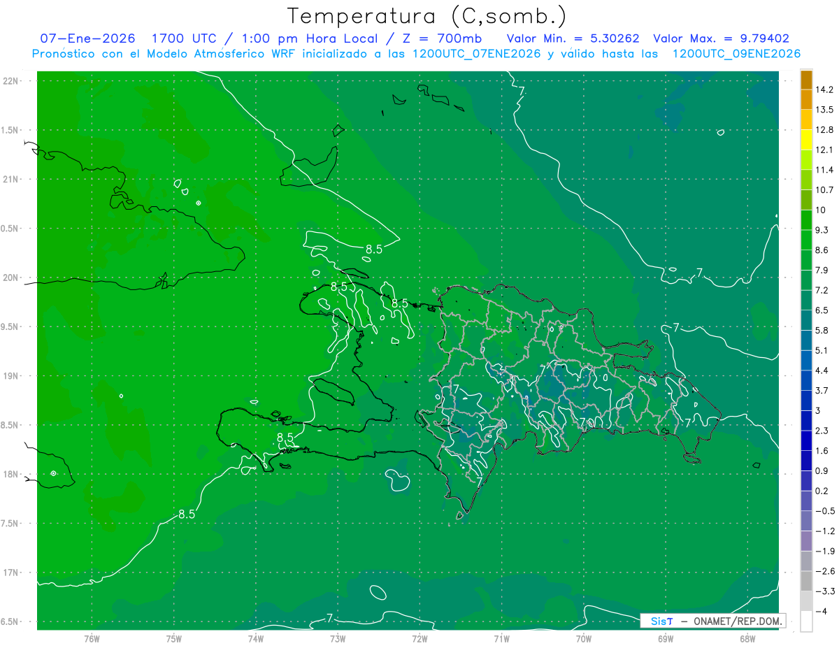The width and height of the screenshot is (839, 648).
Task: Click the 1.6 value on the color scale
Action: point(822,450)
